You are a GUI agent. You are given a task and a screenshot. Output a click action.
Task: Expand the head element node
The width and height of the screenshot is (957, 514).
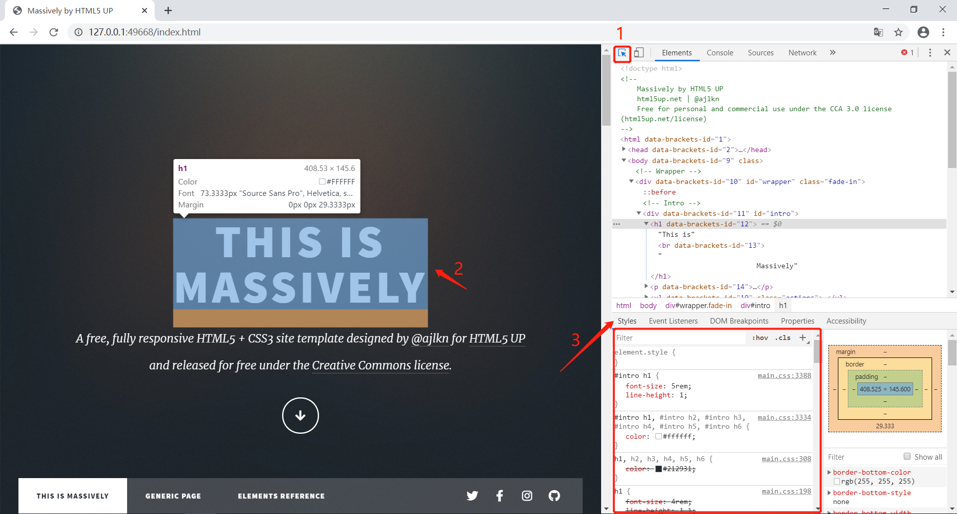tap(624, 149)
